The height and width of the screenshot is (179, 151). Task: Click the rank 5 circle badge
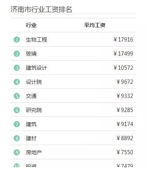(x=17, y=96)
